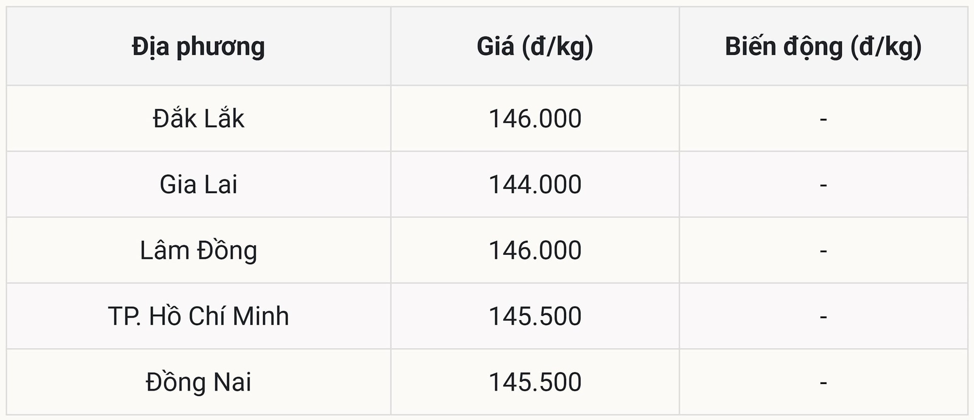Select the price change dash for Hồ Chí Minh
The width and height of the screenshot is (974, 420).
(823, 317)
